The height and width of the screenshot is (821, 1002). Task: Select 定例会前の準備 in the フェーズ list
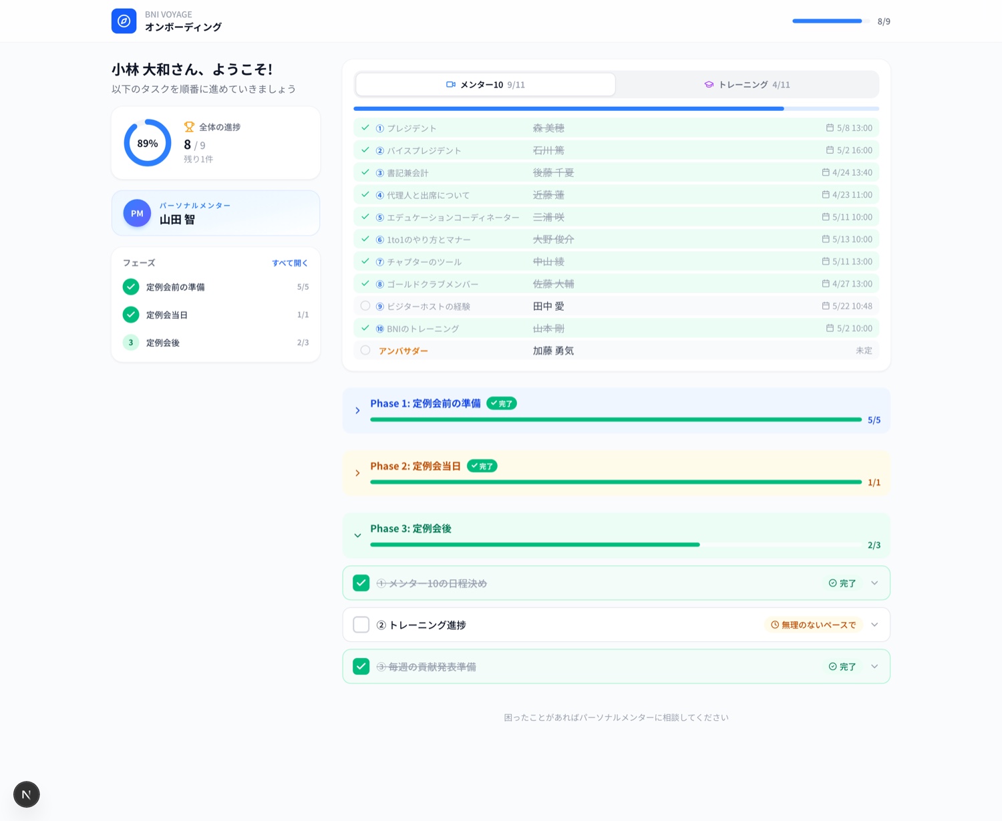[x=216, y=287]
